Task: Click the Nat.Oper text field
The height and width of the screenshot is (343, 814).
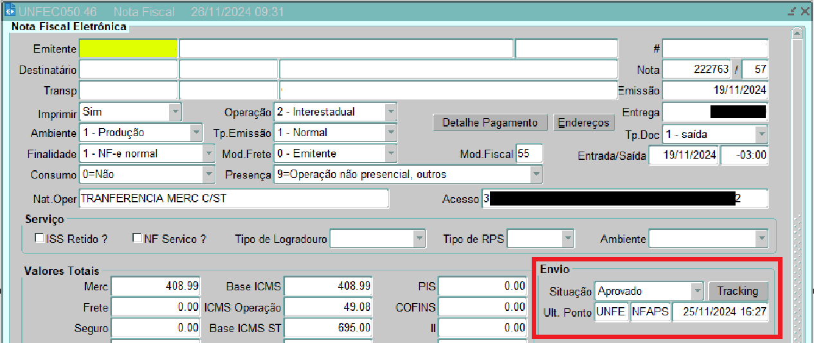Action: [x=233, y=199]
